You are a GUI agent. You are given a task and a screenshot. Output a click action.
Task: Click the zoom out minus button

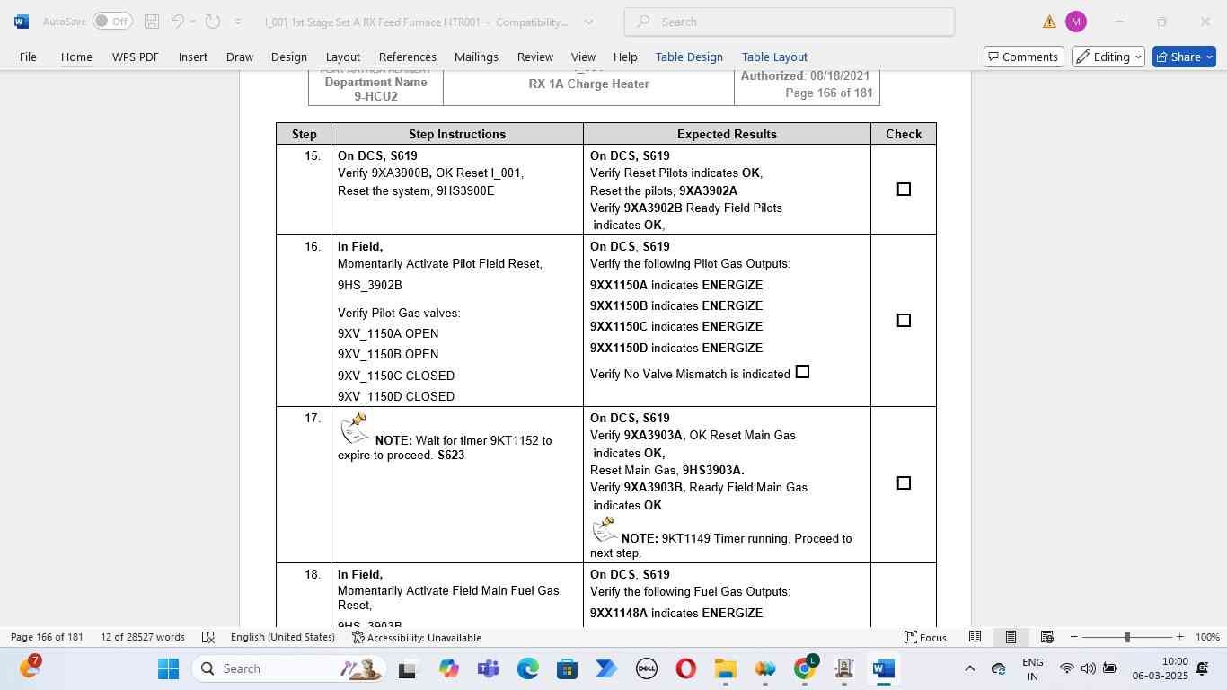[x=1073, y=637]
